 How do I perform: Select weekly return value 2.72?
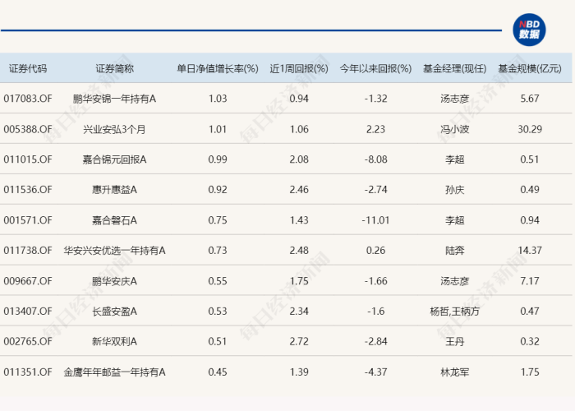[x=299, y=342]
